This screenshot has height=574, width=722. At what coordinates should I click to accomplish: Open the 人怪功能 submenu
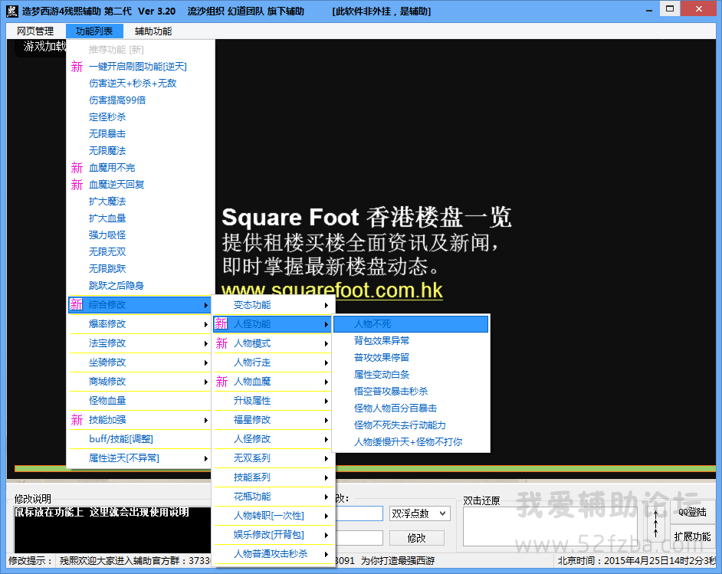point(273,324)
